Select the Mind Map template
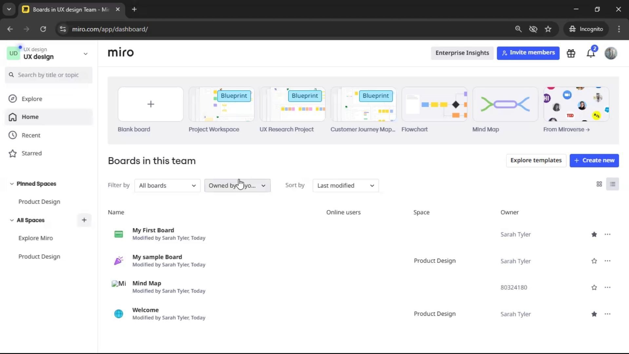This screenshot has width=629, height=354. pyautogui.click(x=505, y=104)
